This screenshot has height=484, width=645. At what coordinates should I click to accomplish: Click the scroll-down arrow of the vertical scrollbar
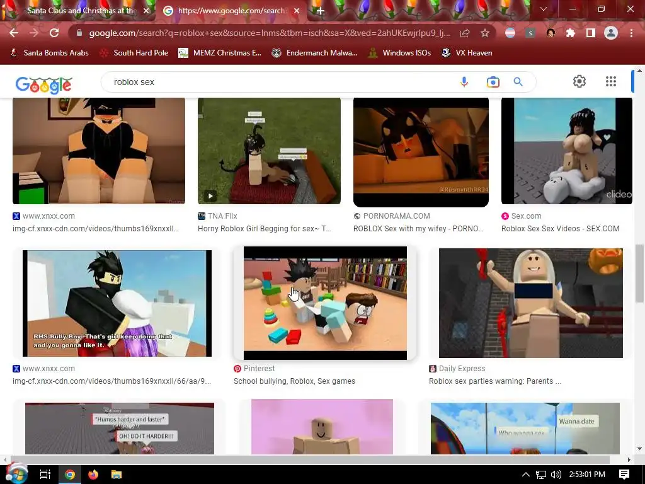point(639,449)
